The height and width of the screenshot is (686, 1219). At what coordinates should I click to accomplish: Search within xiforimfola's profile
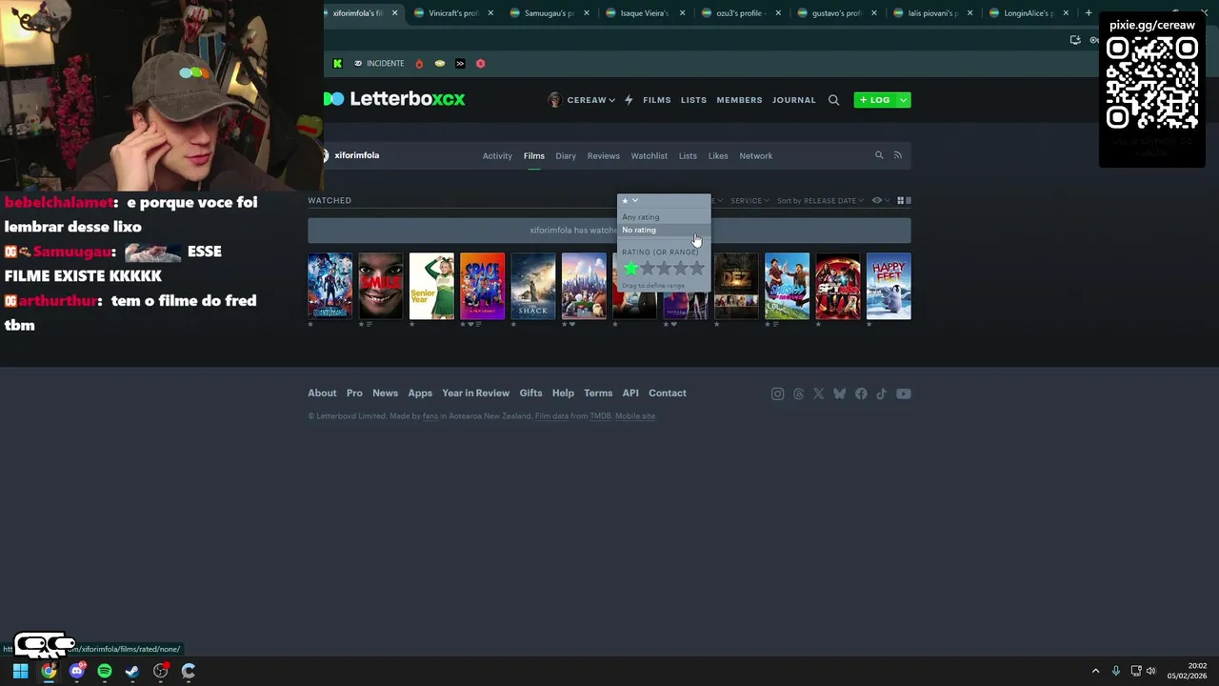(879, 155)
